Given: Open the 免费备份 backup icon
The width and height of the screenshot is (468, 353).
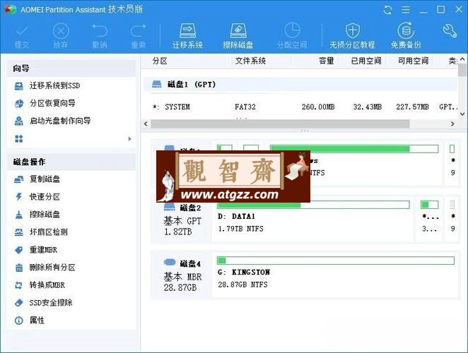Looking at the screenshot, I should click(x=406, y=30).
